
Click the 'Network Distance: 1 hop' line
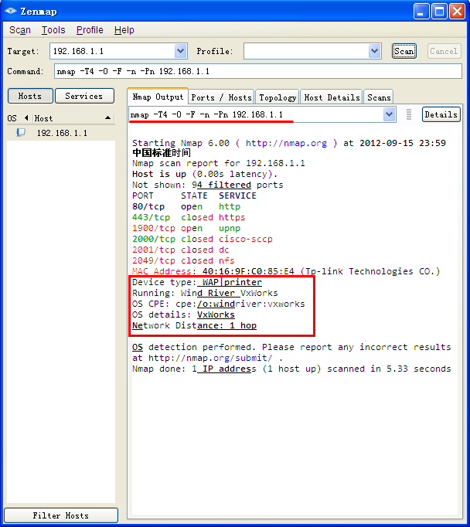point(194,325)
